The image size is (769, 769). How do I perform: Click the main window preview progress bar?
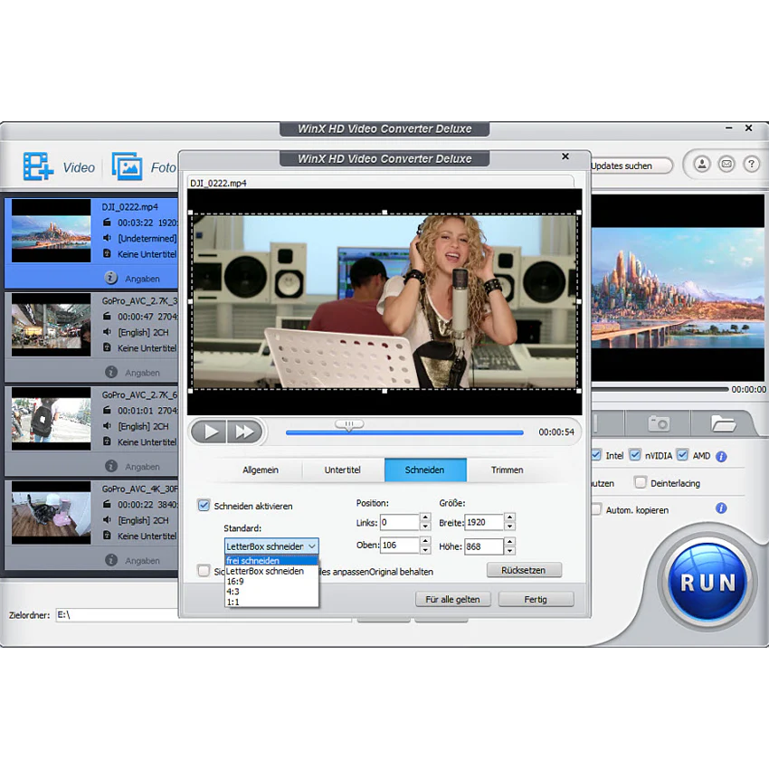pos(660,389)
